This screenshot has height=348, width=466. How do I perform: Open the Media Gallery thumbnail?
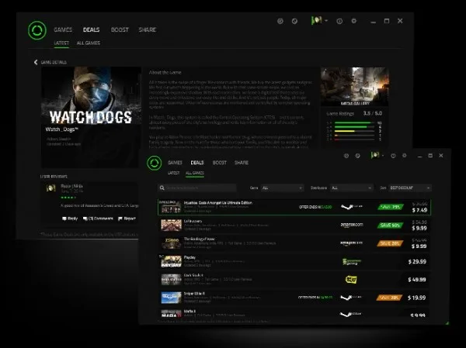coord(355,87)
